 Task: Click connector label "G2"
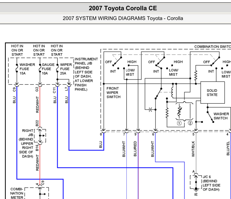coord(37,89)
